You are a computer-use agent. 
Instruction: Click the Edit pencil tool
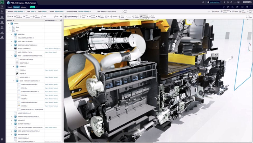tap(56, 16)
